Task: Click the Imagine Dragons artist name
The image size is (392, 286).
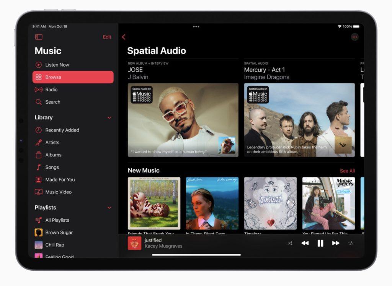Action: (x=266, y=77)
